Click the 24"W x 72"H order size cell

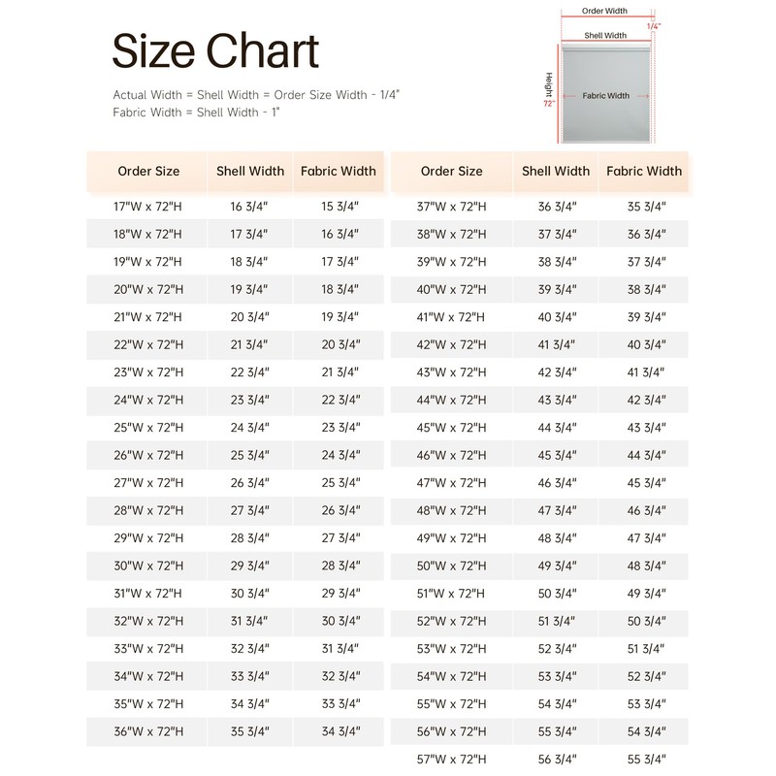tap(148, 400)
